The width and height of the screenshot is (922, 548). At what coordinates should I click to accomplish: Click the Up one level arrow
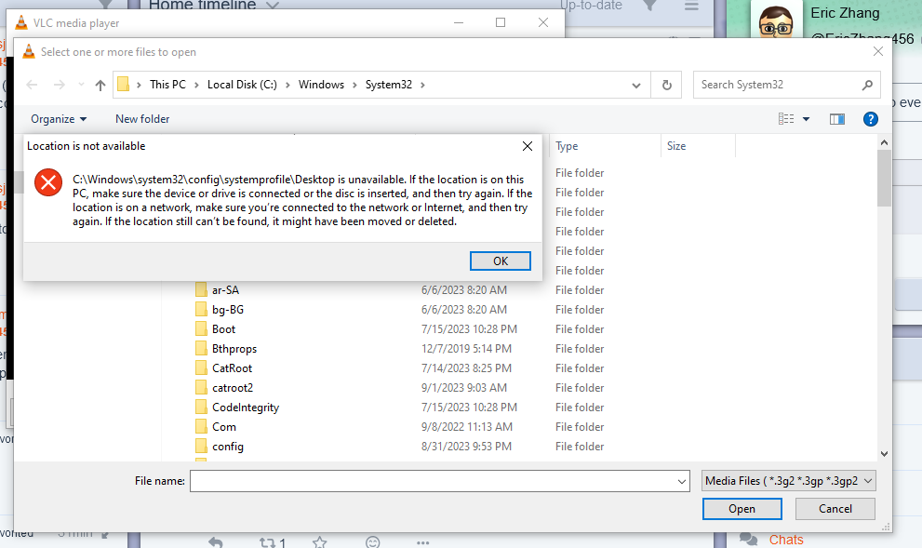click(x=100, y=85)
